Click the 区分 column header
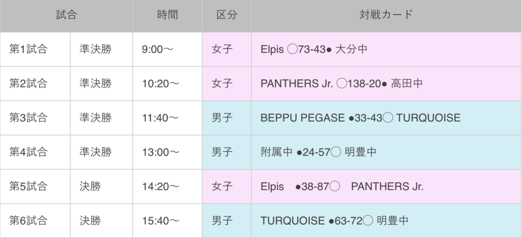Screen dimensions: 522x238 [227, 15]
